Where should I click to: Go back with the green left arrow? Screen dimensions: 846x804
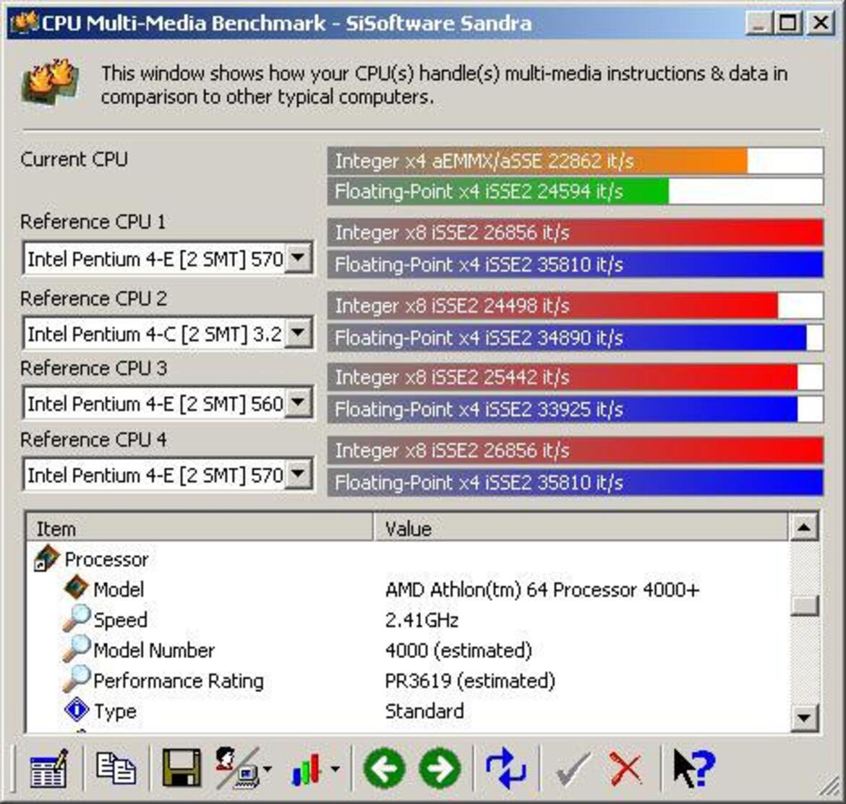385,768
